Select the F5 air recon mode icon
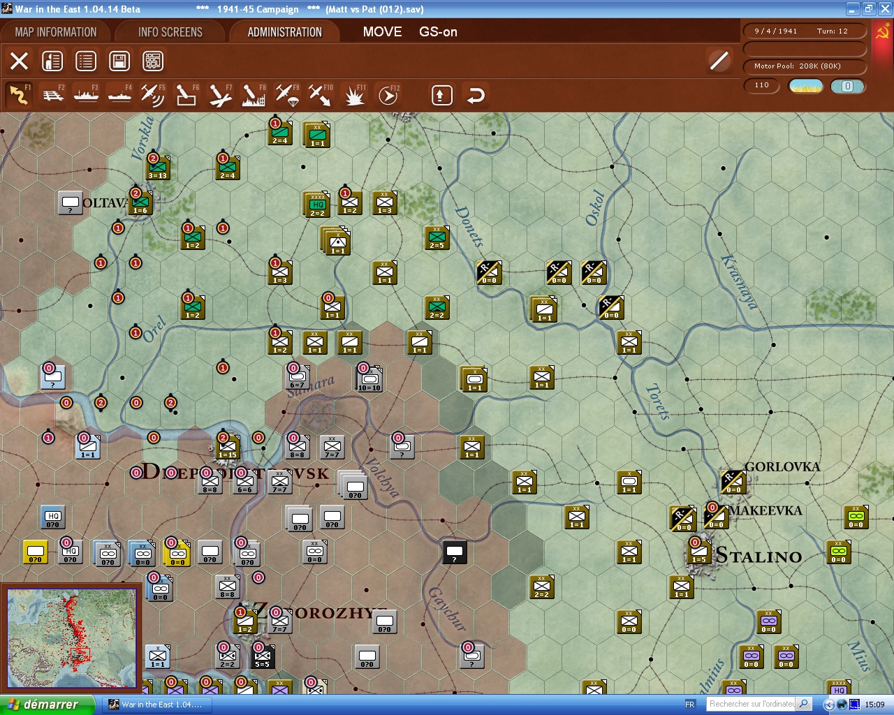This screenshot has height=715, width=894. pyautogui.click(x=153, y=95)
